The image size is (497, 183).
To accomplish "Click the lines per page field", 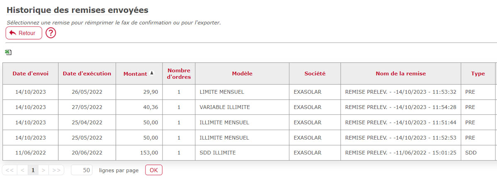I will pyautogui.click(x=82, y=170).
